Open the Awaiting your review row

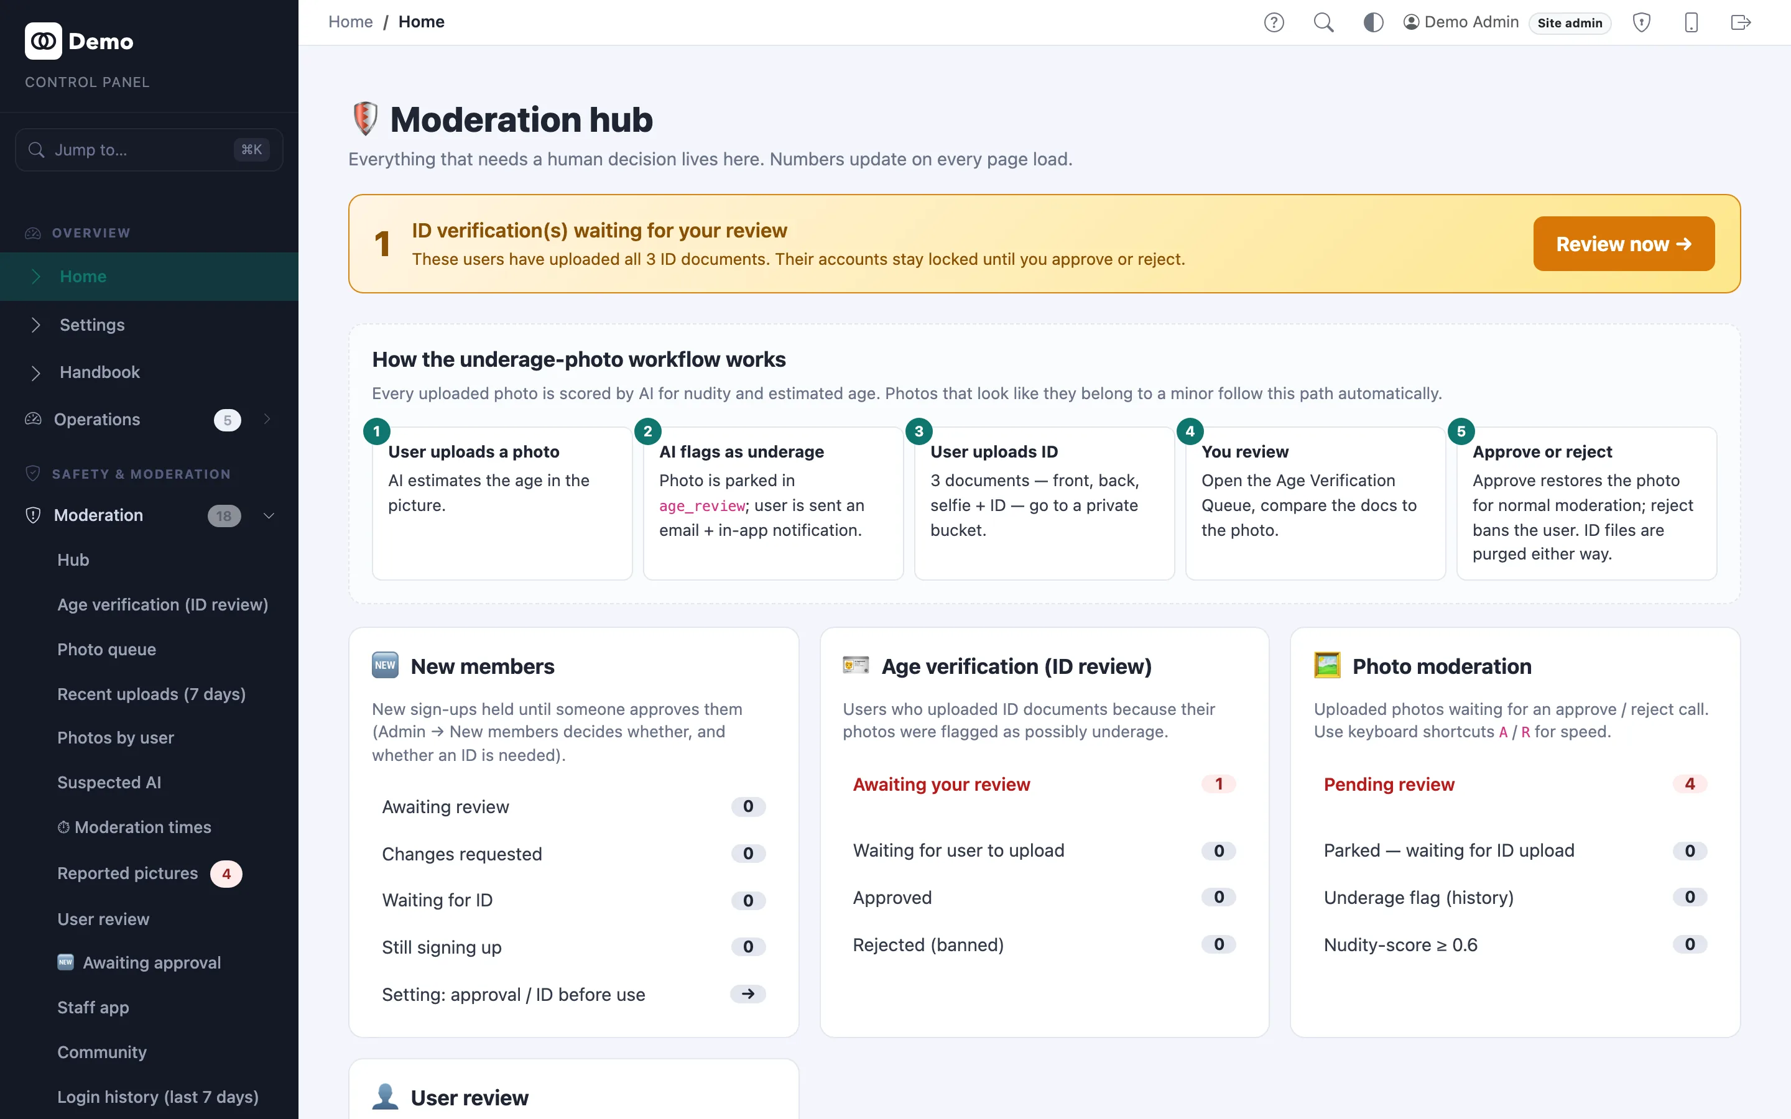tap(1044, 784)
